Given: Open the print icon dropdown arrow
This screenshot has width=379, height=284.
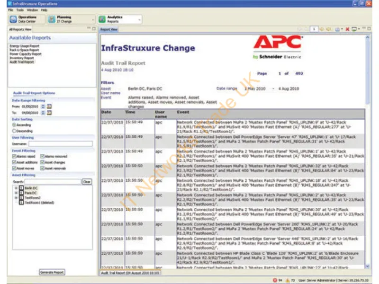Looking at the screenshot, I should click(342, 29).
